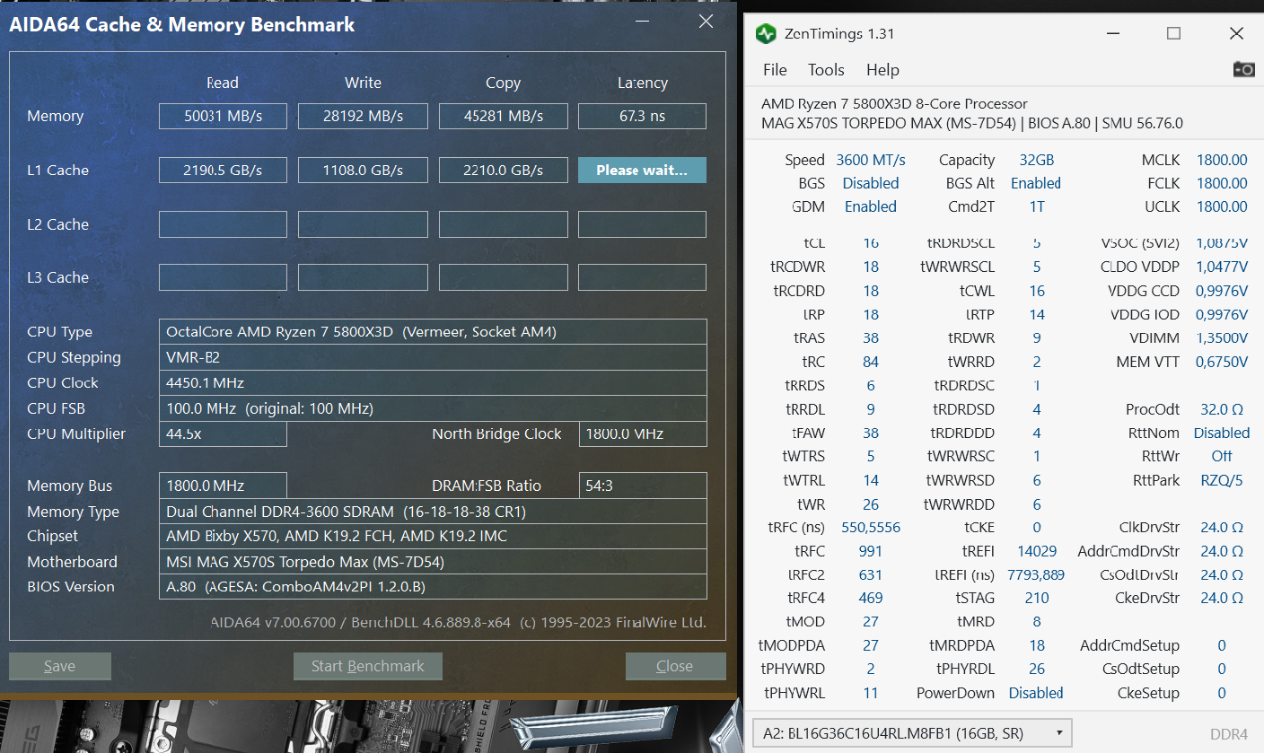Select the Memory Latency value 67.3 ns
This screenshot has height=753, width=1264.
pos(642,116)
